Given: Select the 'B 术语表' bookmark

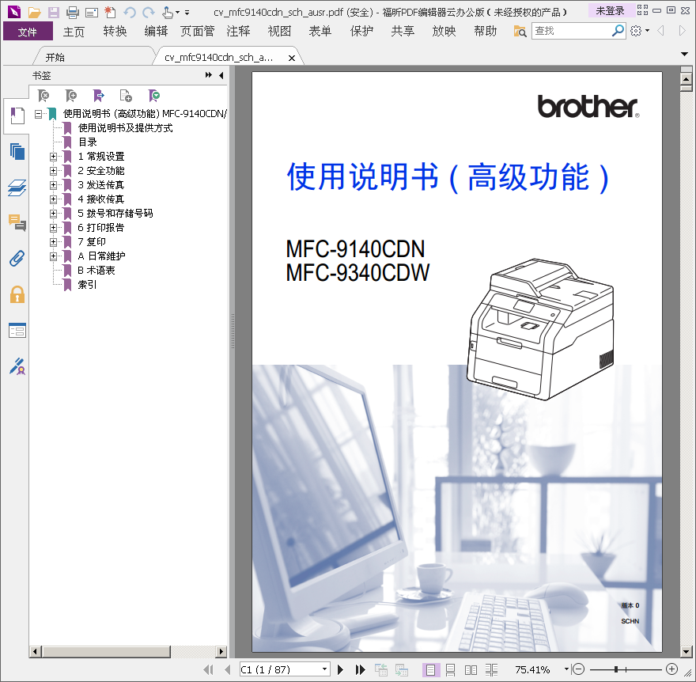Looking at the screenshot, I should [x=96, y=270].
